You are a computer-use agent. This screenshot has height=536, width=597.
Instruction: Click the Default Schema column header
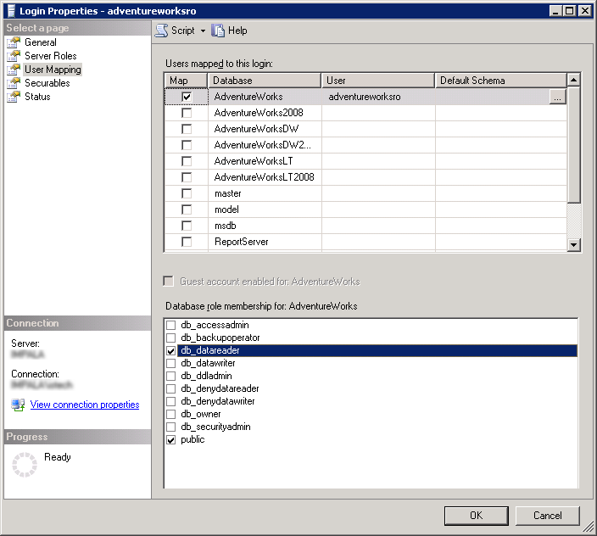tap(500, 81)
